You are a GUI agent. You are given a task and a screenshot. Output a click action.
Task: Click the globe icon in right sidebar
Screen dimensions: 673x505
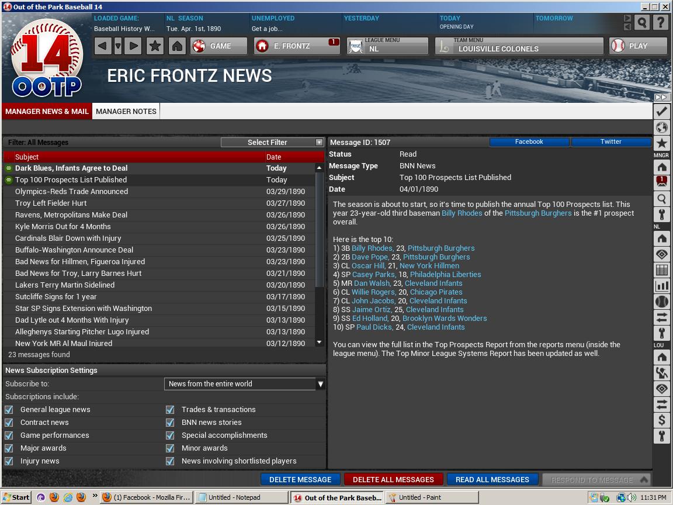pyautogui.click(x=661, y=127)
